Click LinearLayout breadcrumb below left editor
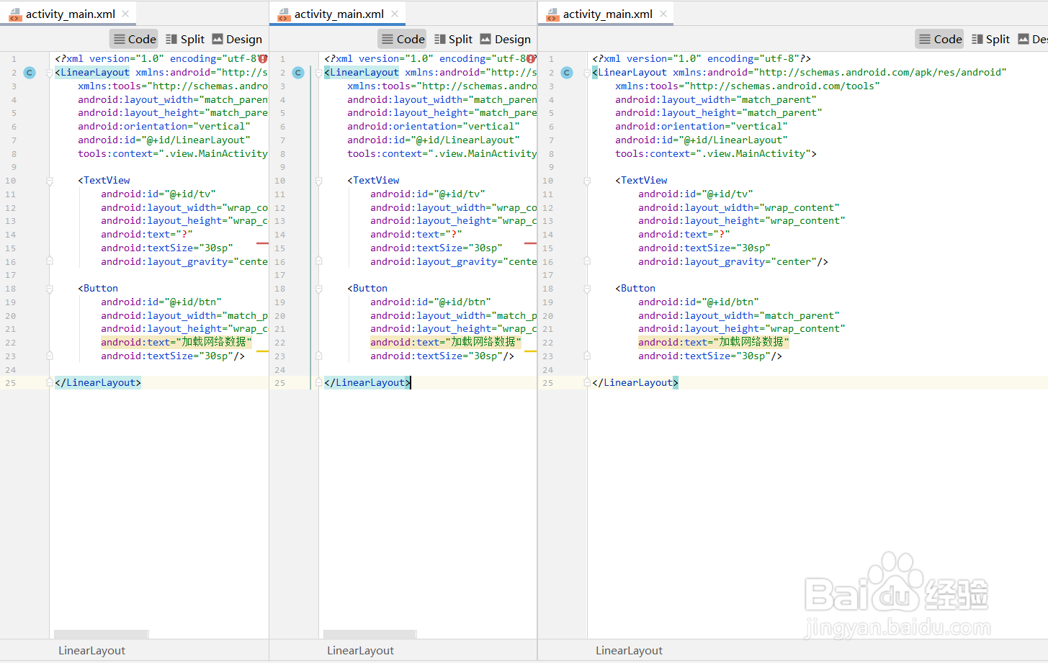The image size is (1048, 663). tap(91, 651)
